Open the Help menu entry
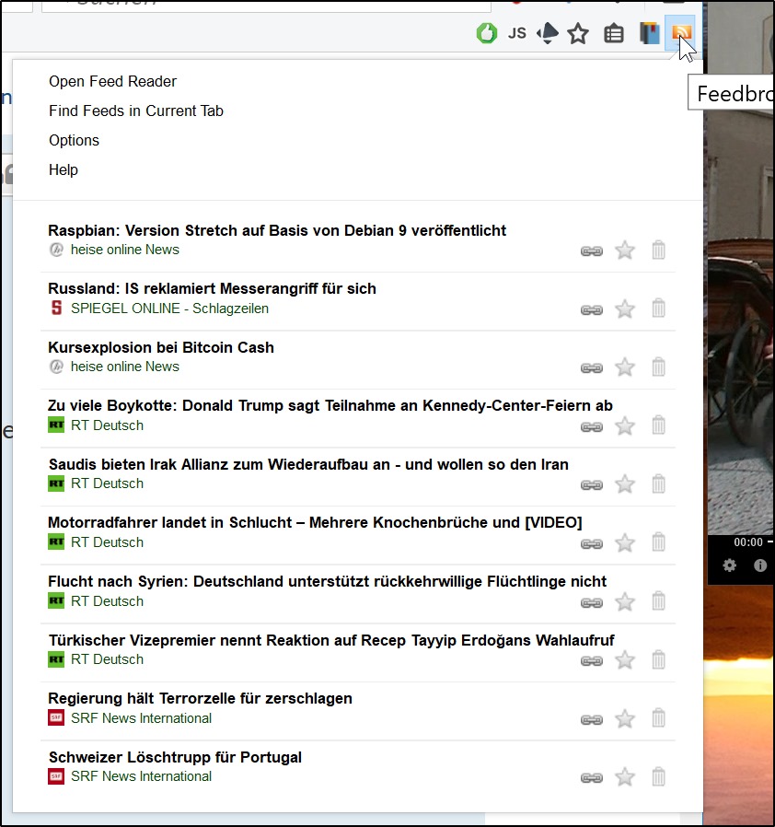The height and width of the screenshot is (827, 775). 64,169
